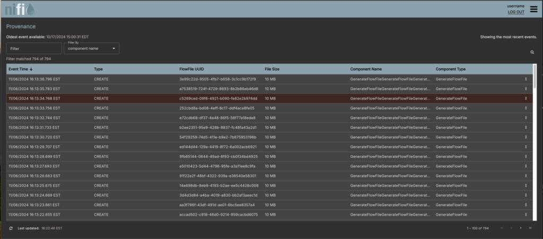
Task: Open actions menu for the 16:13:31.733 event
Action: click(x=526, y=128)
